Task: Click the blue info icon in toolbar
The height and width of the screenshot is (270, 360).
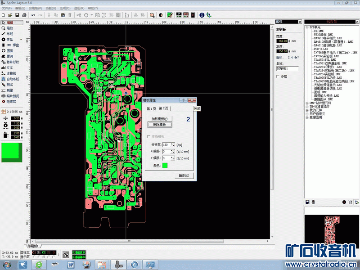Action: click(202, 15)
